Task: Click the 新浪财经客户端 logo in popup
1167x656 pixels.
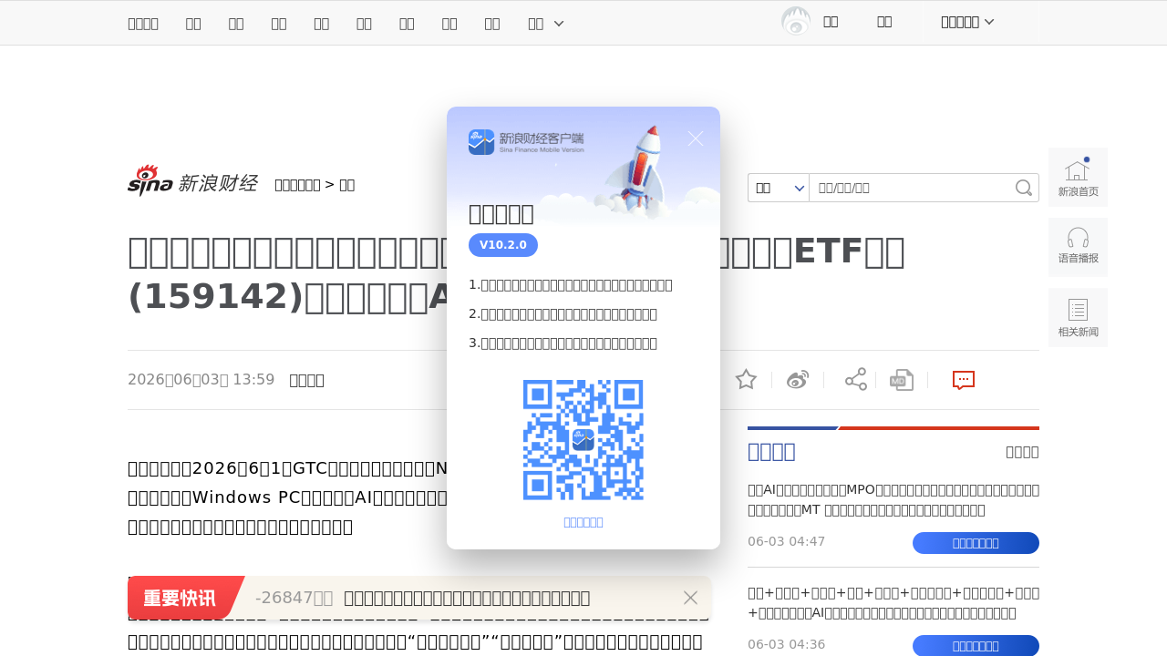Action: click(x=526, y=142)
